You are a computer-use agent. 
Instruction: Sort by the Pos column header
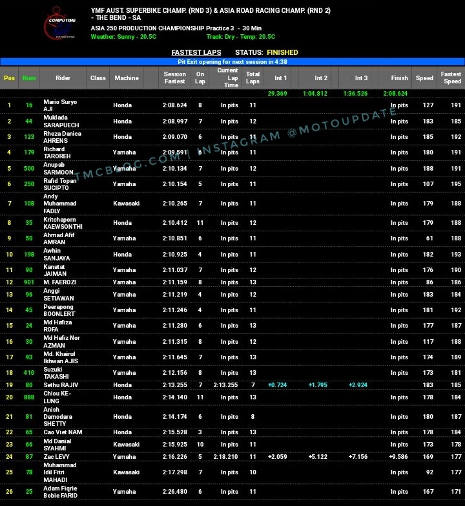point(9,78)
